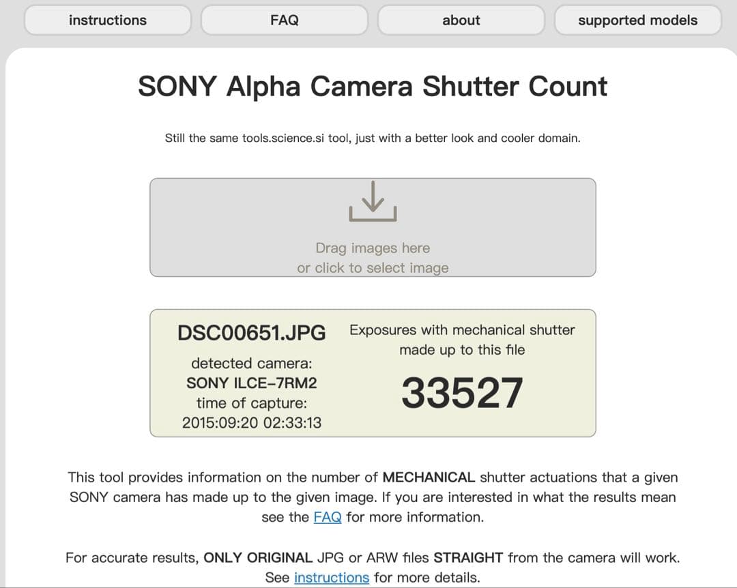Screen dimensions: 737x588
Task: Click the ONLY ORIGINAL files warning text
Action: [373, 557]
